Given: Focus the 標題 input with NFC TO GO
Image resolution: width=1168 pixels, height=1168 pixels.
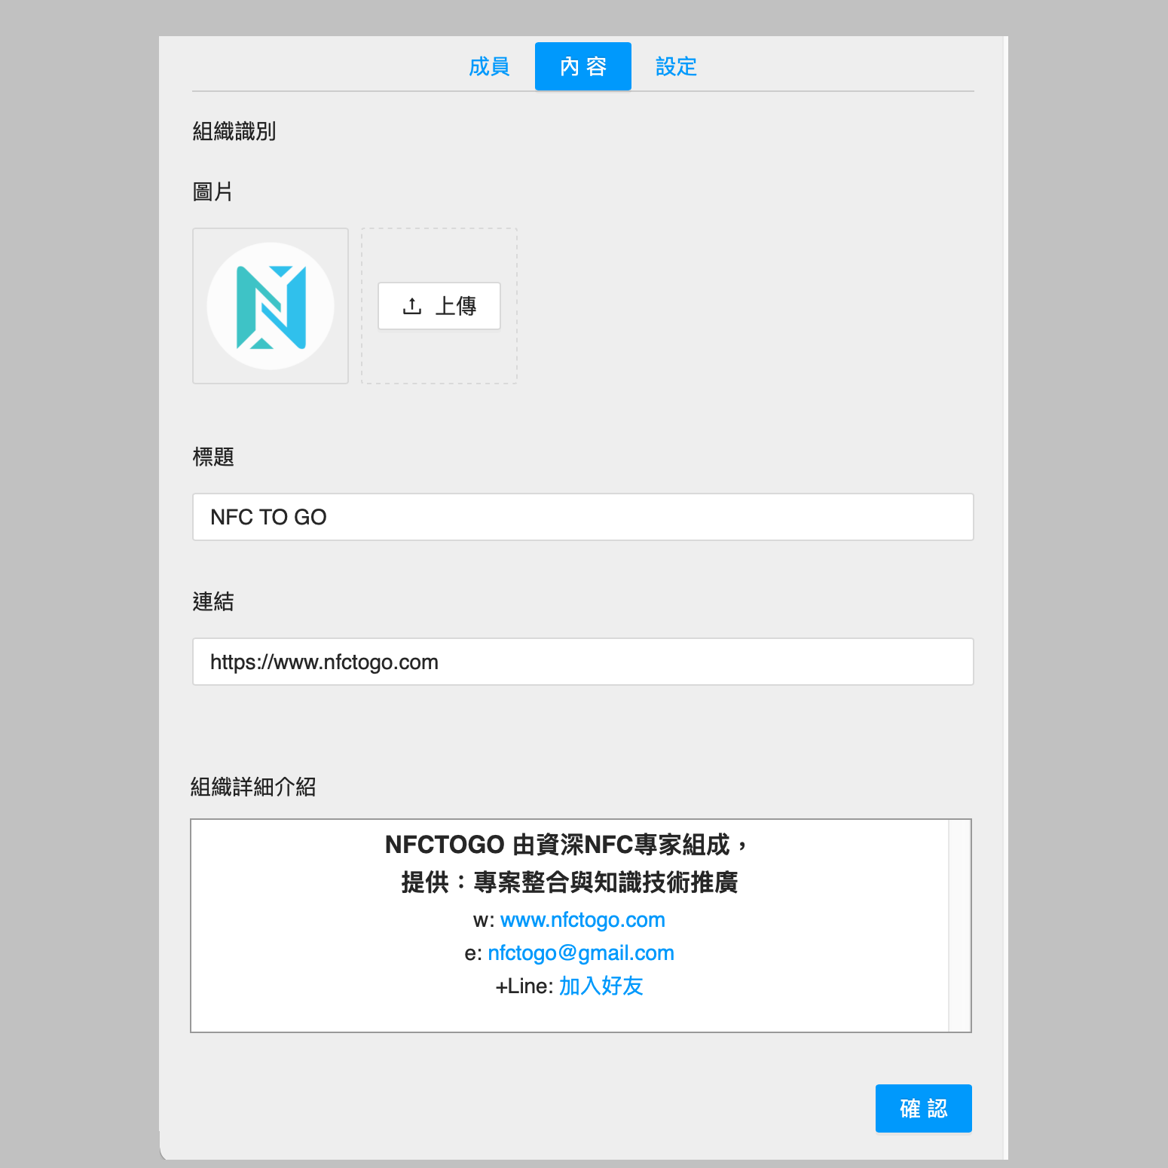Looking at the screenshot, I should tap(583, 517).
